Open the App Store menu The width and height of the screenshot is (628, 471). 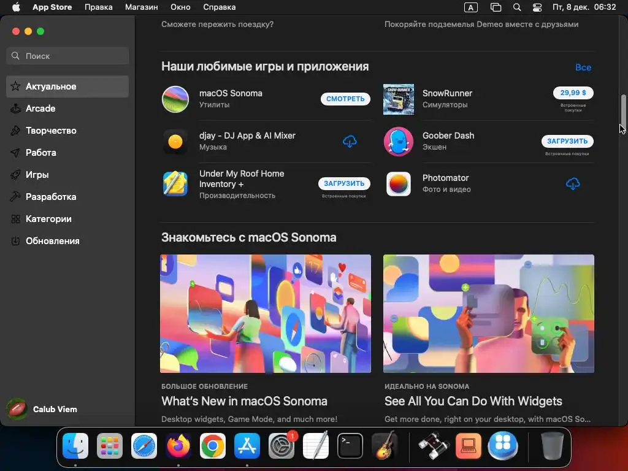(52, 7)
